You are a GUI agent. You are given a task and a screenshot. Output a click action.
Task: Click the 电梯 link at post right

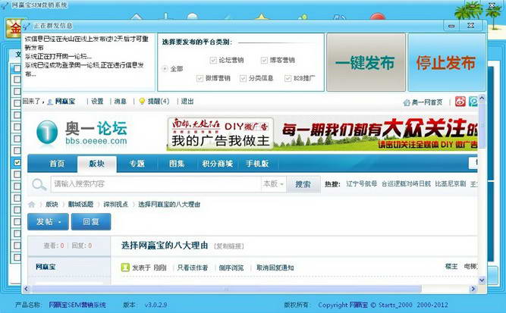tap(470, 266)
